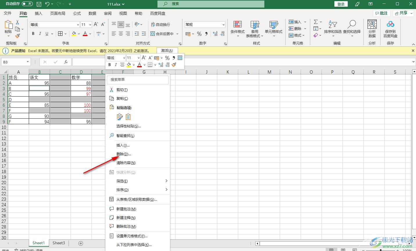The height and width of the screenshot is (251, 416).
Task: Click the ribbon Center align icon
Action: (121, 34)
